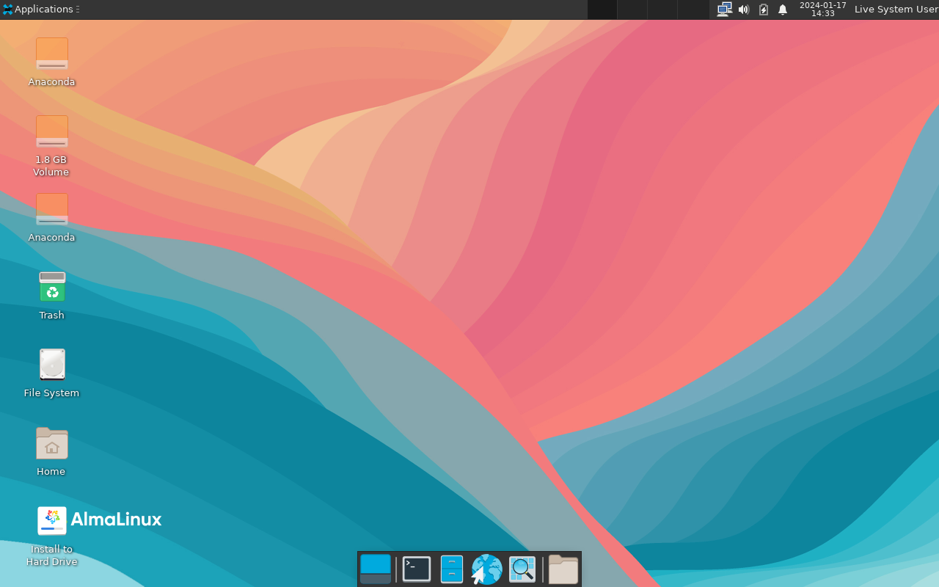Open the notification bell in the panel
Viewport: 939px width, 587px height.
pyautogui.click(x=782, y=10)
